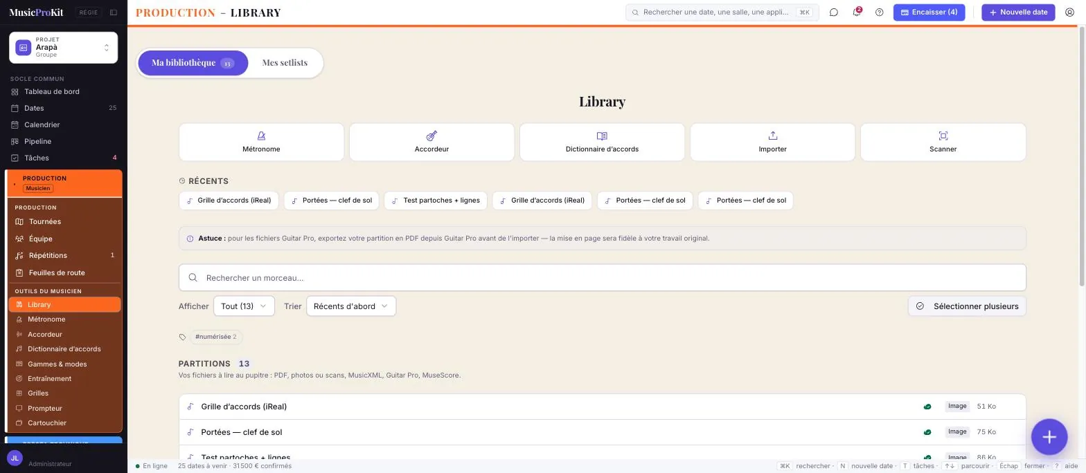The height and width of the screenshot is (473, 1086).
Task: Click cloud sync icon on Portées row
Action: (x=927, y=432)
